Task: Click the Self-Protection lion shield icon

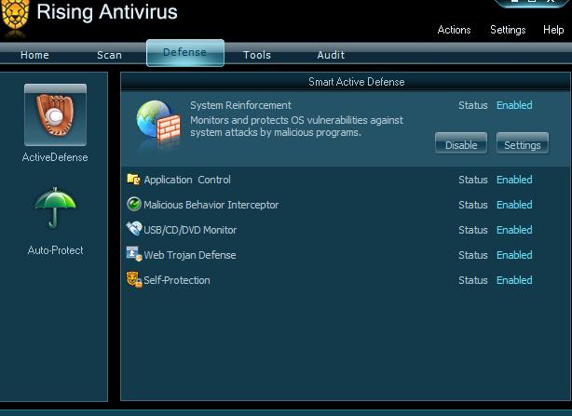Action: coord(134,279)
